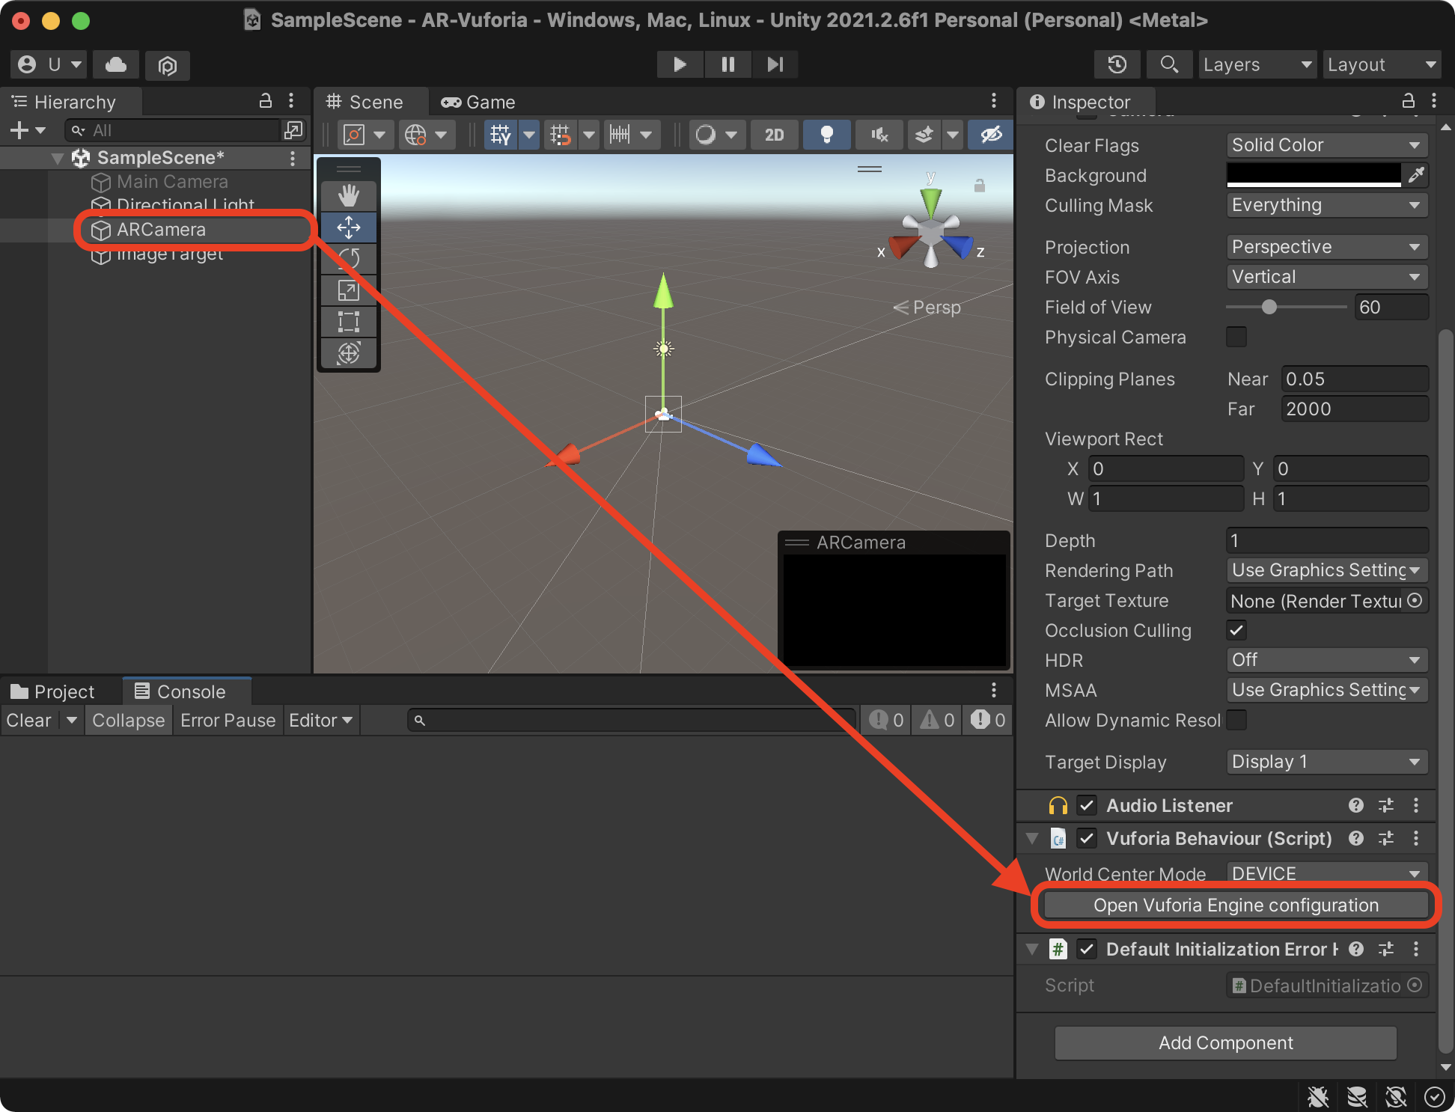Open Undo History clock icon

click(x=1117, y=64)
